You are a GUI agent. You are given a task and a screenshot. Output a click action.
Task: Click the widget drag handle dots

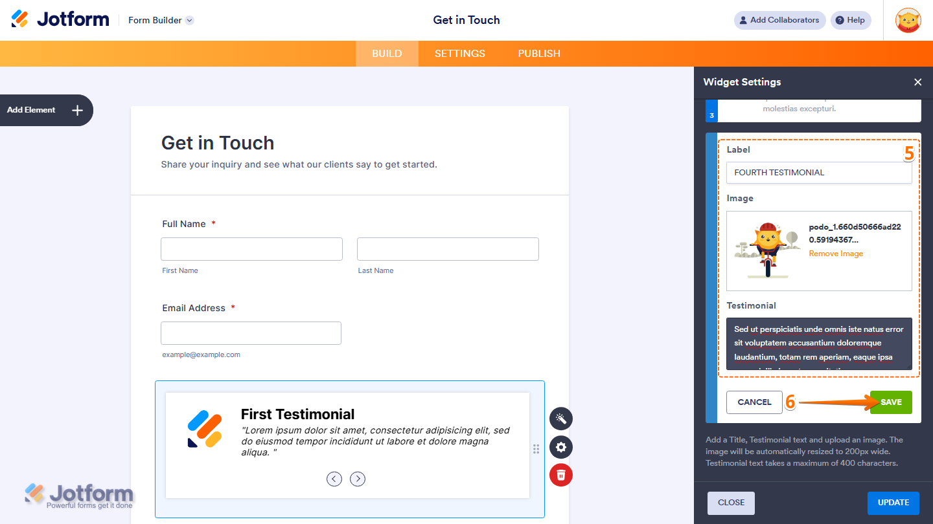tap(536, 449)
